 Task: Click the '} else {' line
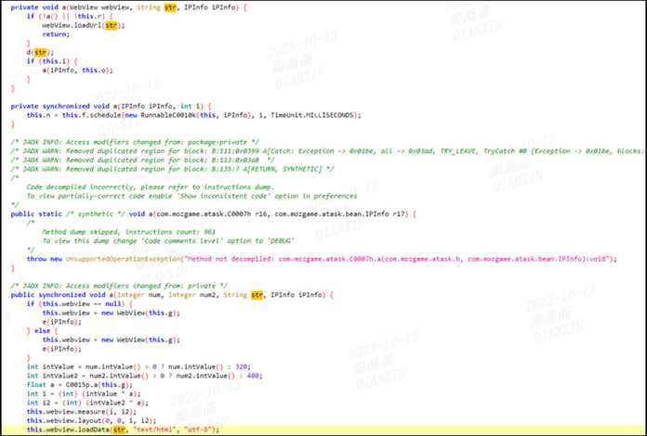42,330
